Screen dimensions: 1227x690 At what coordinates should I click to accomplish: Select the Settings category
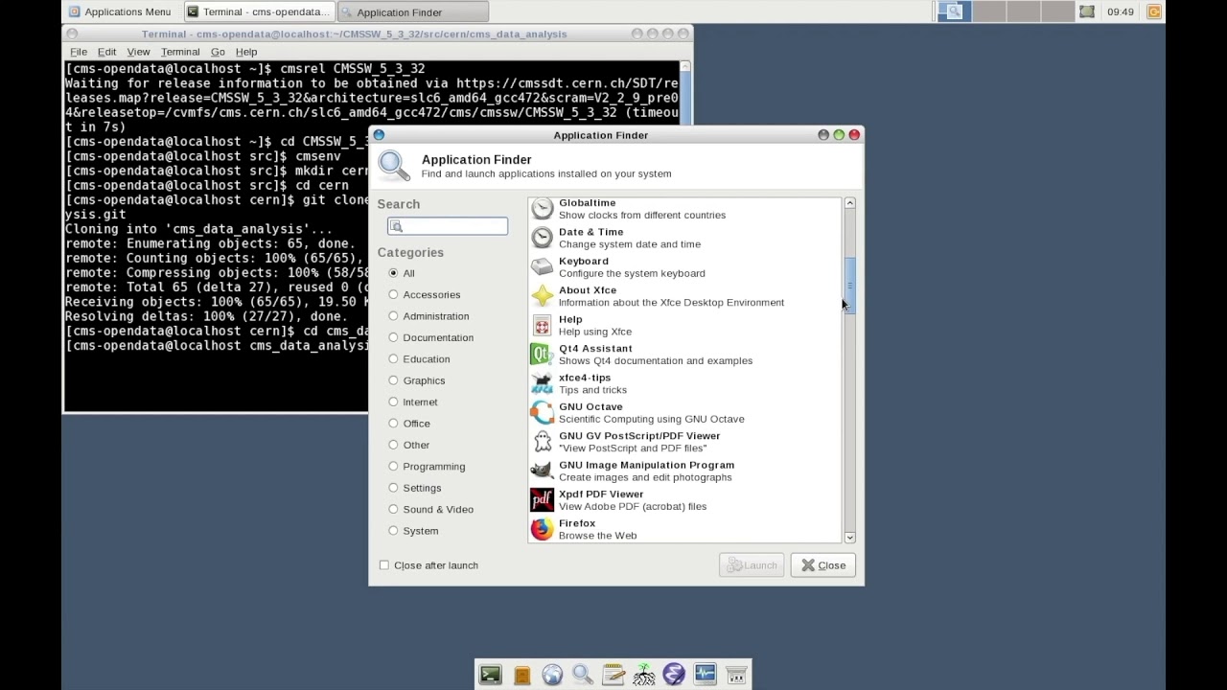pos(414,488)
